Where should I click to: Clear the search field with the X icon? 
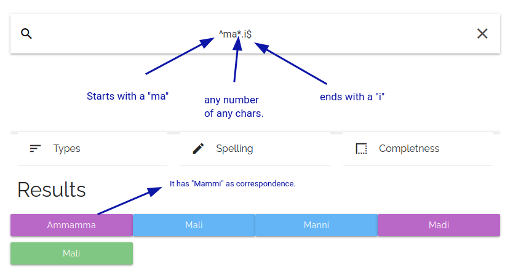(x=482, y=34)
